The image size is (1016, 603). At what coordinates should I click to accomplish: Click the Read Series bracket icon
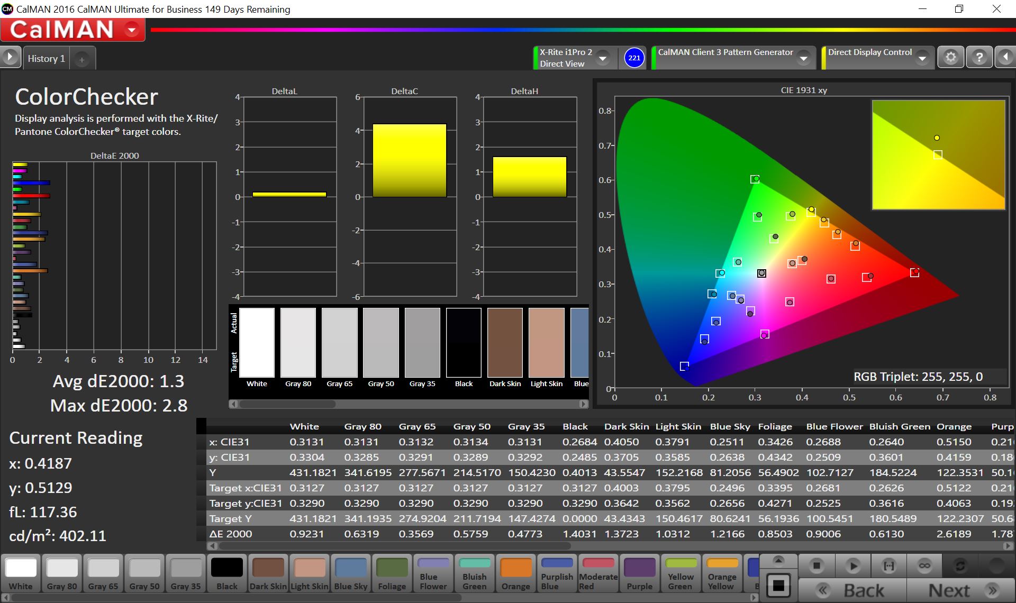889,565
